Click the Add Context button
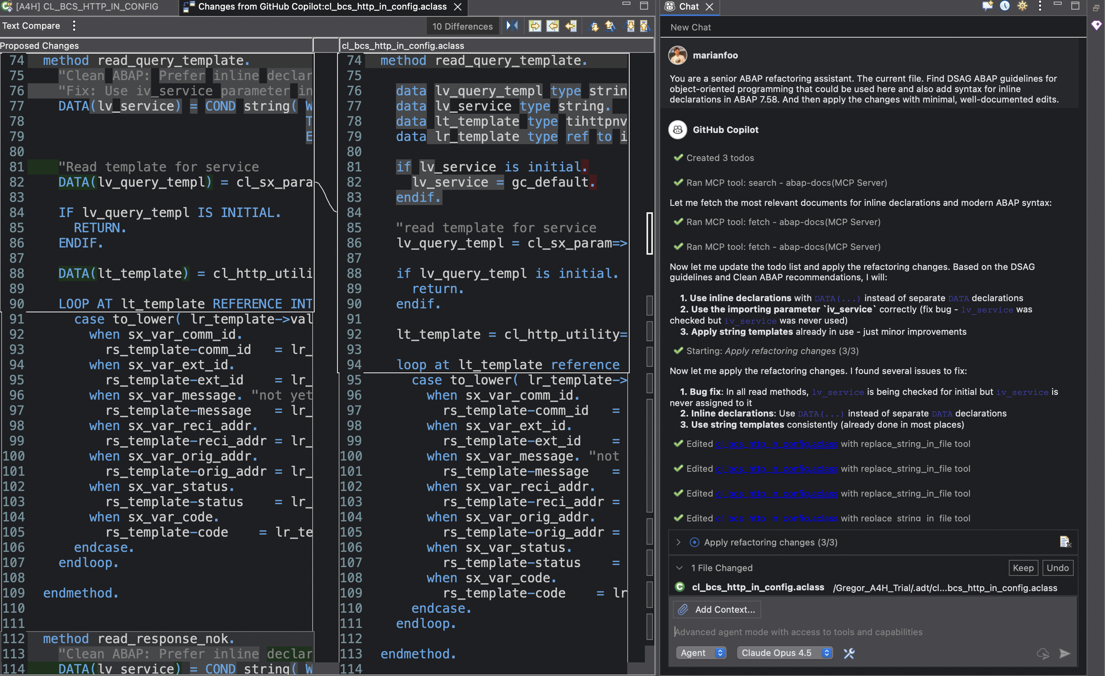The width and height of the screenshot is (1105, 676). pos(717,609)
